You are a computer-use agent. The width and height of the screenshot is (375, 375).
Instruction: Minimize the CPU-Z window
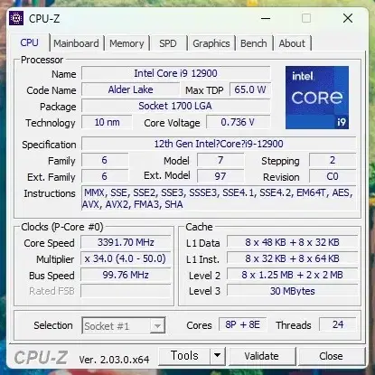(x=266, y=18)
